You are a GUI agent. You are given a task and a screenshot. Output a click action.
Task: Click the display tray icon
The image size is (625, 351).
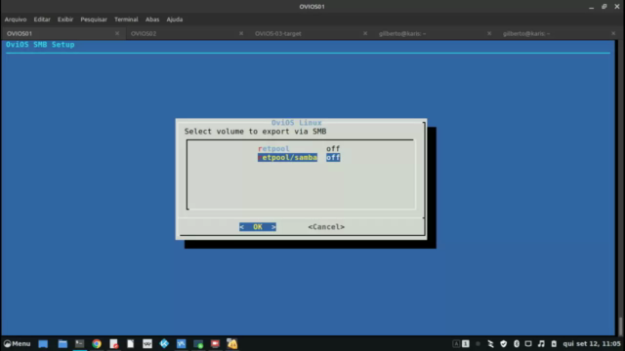pos(528,344)
